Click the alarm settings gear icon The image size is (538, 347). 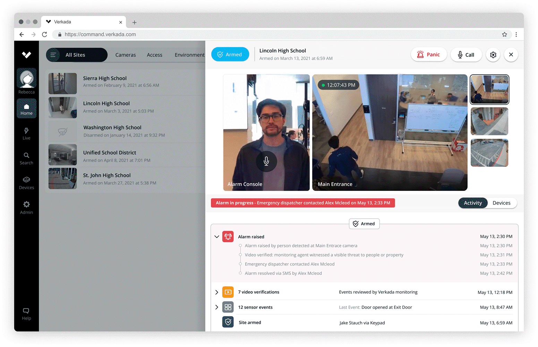point(493,55)
